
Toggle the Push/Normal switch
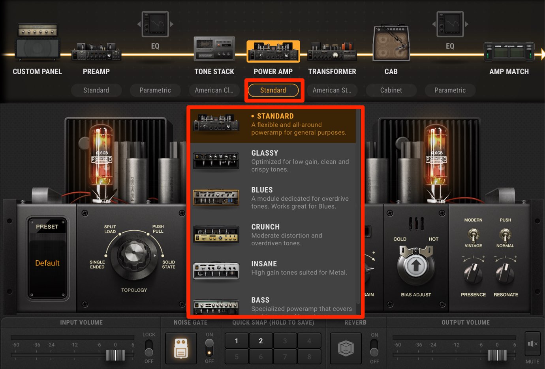tap(505, 235)
